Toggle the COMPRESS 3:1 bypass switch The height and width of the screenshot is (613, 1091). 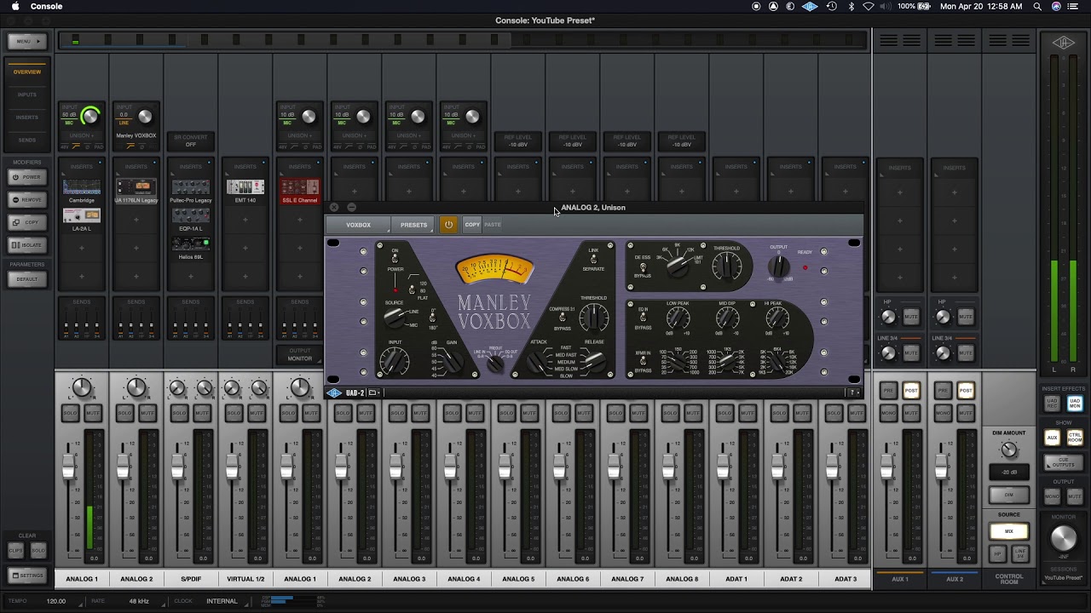point(562,318)
